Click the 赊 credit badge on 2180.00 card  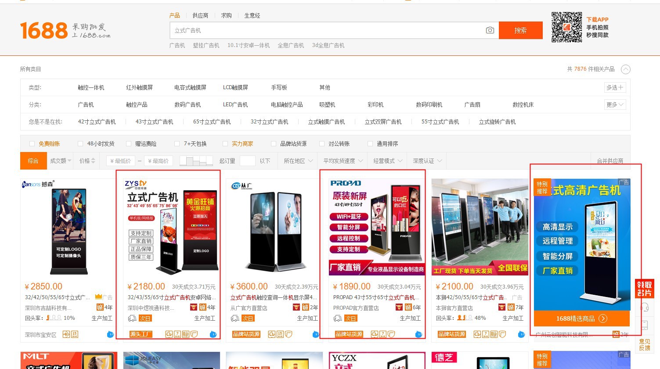186,334
